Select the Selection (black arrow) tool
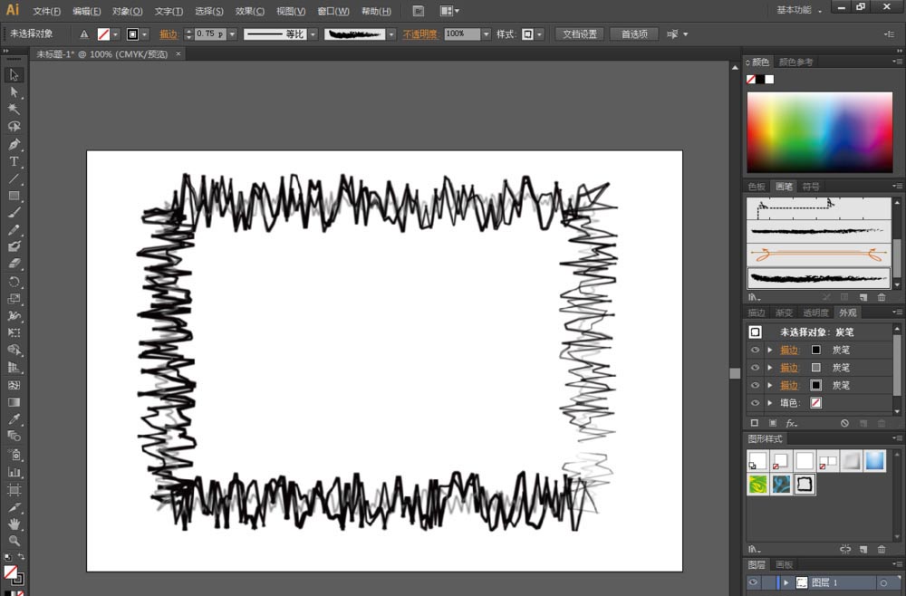906x596 pixels. coord(14,75)
